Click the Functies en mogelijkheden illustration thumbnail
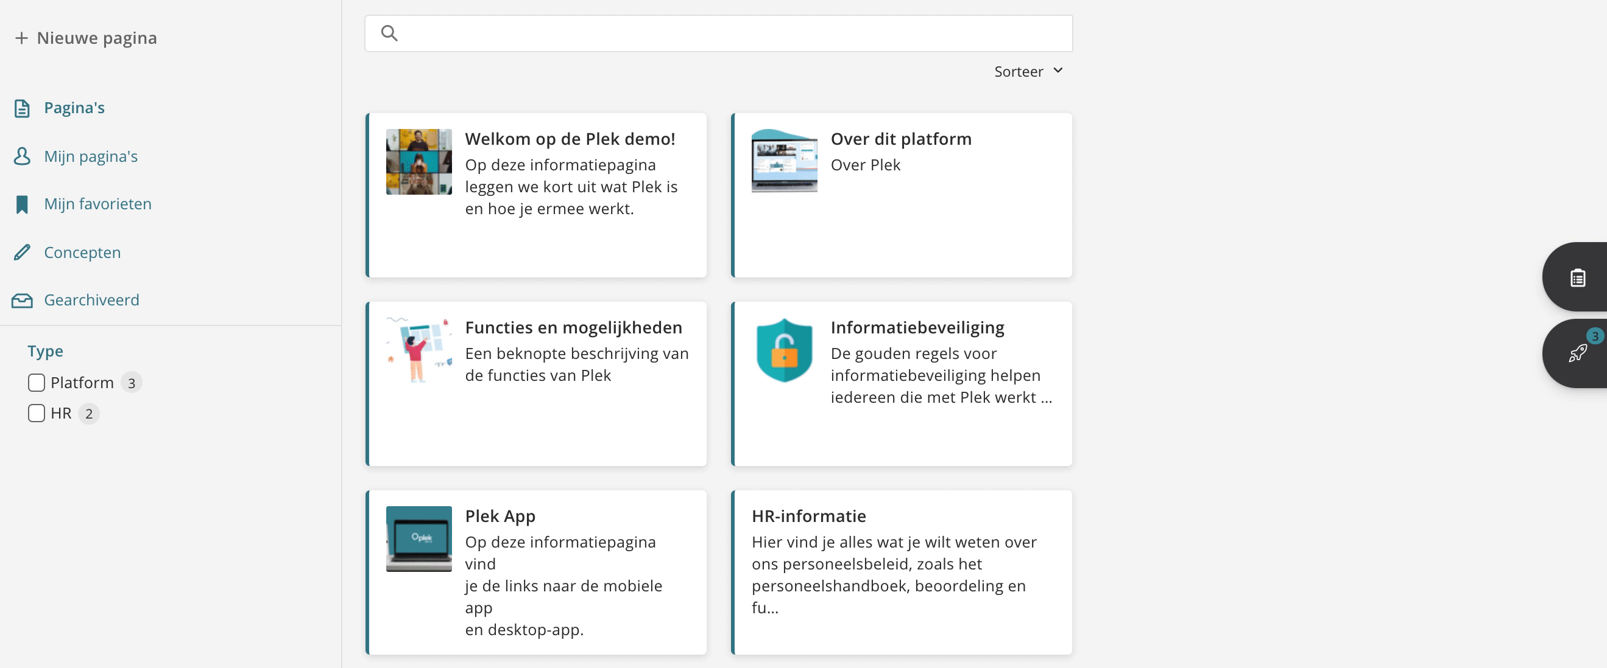 (419, 351)
